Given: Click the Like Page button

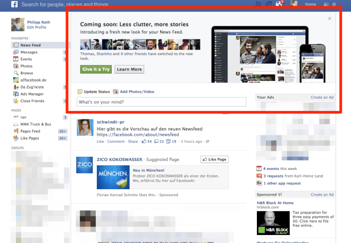Looking at the screenshot, I should coord(214,159).
